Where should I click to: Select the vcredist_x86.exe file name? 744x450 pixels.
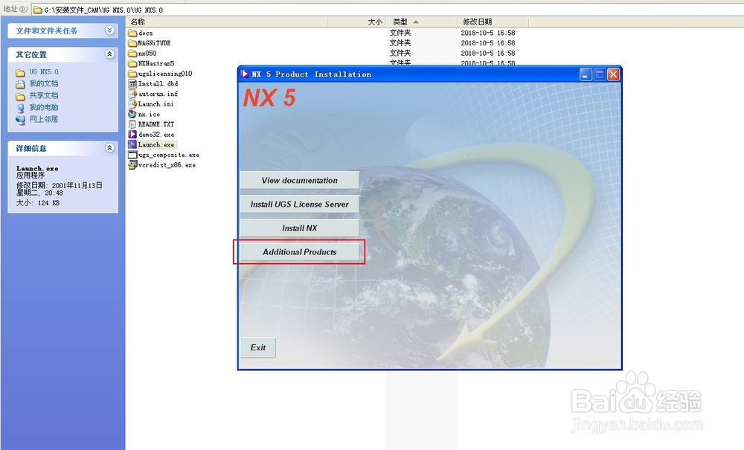click(x=167, y=165)
